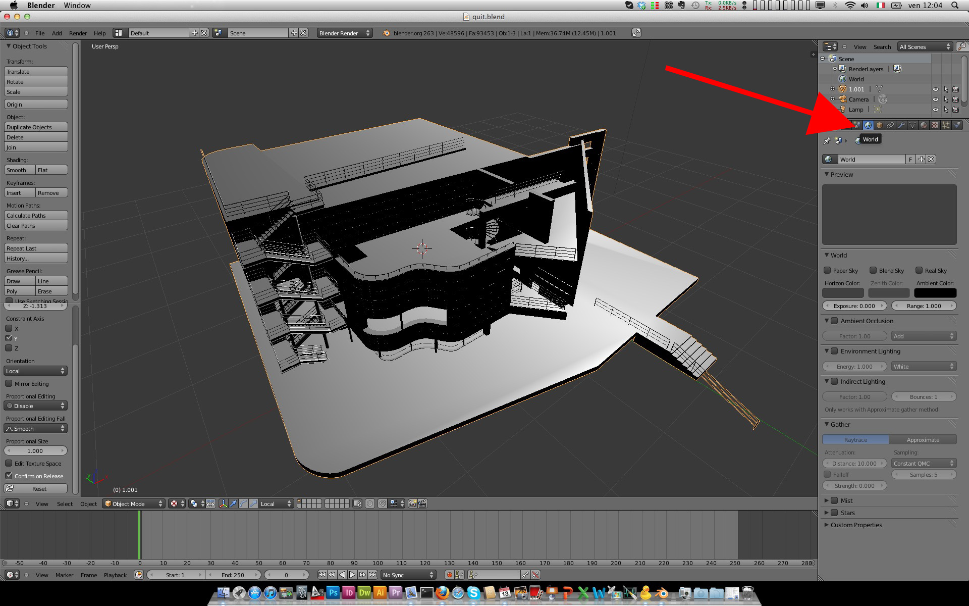Open the Texture checkerboard tab

click(x=935, y=125)
